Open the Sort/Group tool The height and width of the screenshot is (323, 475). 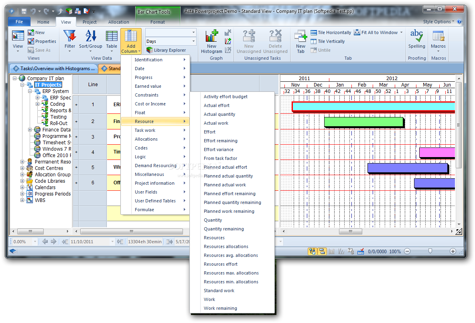(91, 40)
